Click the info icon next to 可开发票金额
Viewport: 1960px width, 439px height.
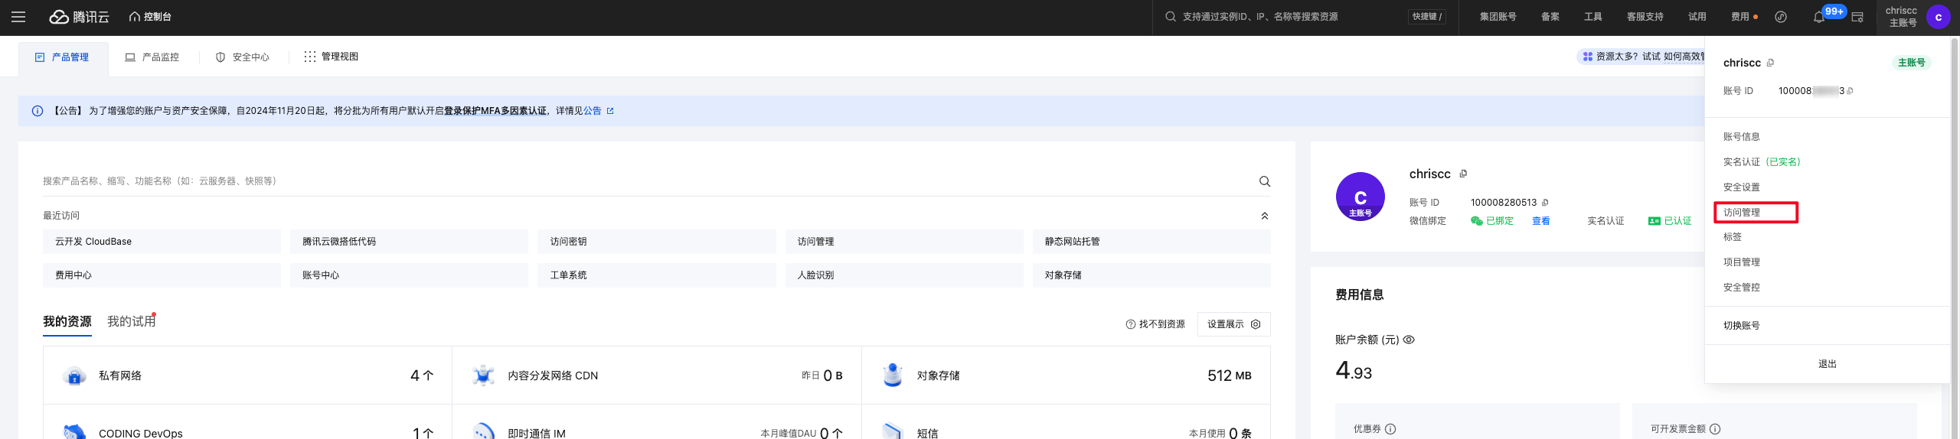coord(1715,429)
